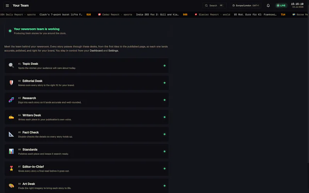Click the ticker score value 516

pos(88,15)
